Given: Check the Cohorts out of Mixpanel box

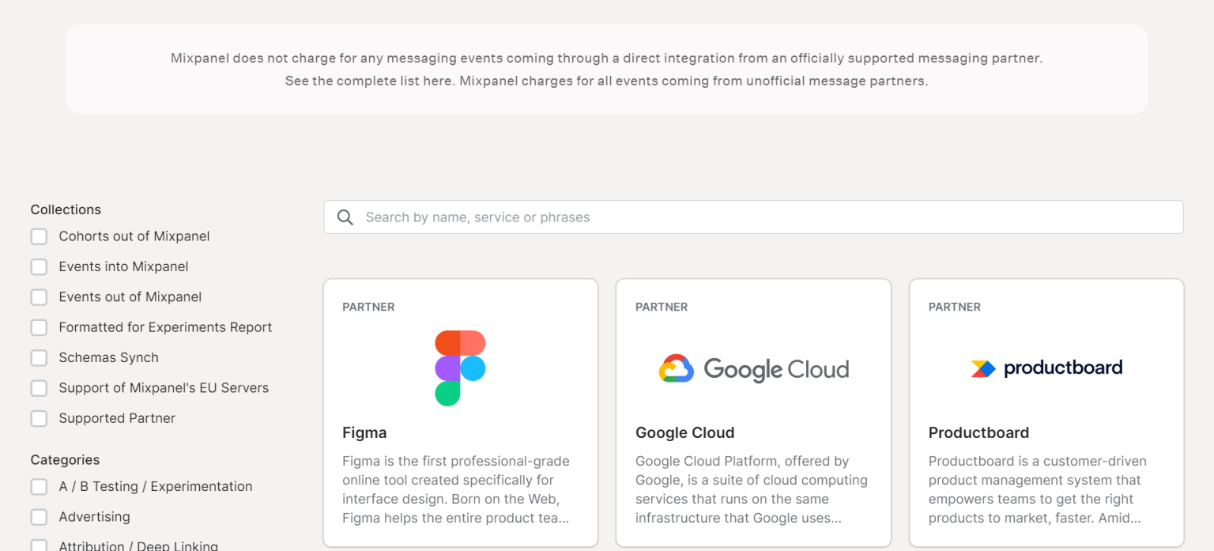Looking at the screenshot, I should point(39,236).
